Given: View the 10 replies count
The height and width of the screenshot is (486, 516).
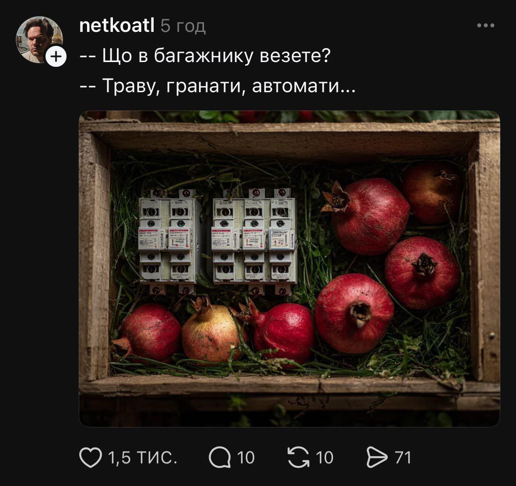Looking at the screenshot, I should (246, 458).
